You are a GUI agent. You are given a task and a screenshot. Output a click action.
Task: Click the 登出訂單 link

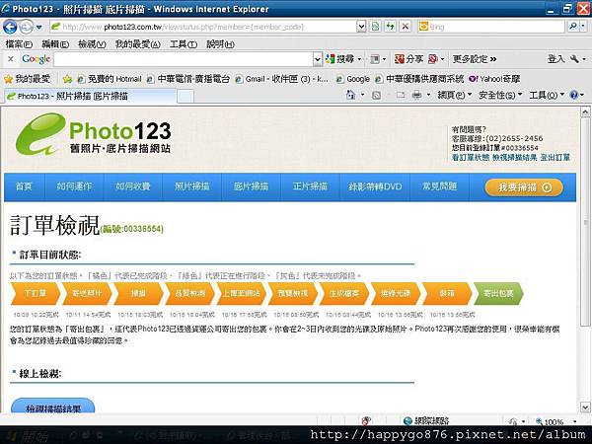[555, 158]
